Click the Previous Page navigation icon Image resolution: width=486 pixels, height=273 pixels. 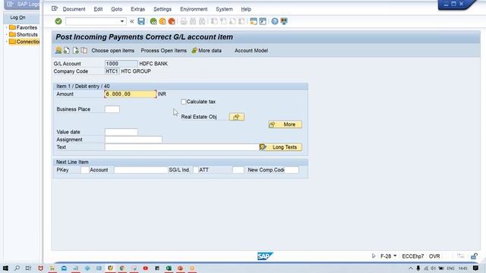coord(223,21)
